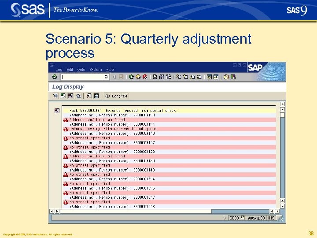This screenshot has height=238, width=317.
Task: Open the command field history dropdown
Action: coord(106,77)
